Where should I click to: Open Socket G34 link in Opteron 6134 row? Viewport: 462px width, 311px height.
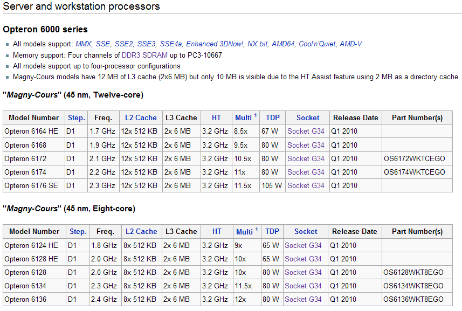(303, 286)
